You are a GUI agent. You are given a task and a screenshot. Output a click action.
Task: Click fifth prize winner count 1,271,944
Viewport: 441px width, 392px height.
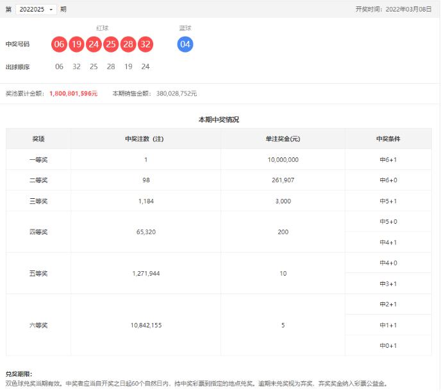(146, 273)
